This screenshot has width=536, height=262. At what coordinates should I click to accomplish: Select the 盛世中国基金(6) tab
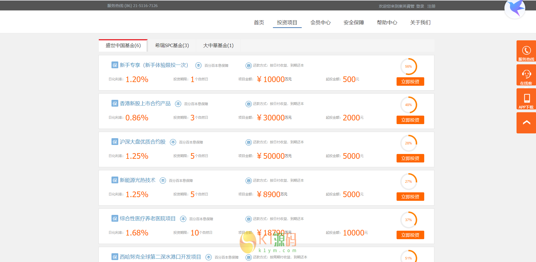(x=123, y=45)
